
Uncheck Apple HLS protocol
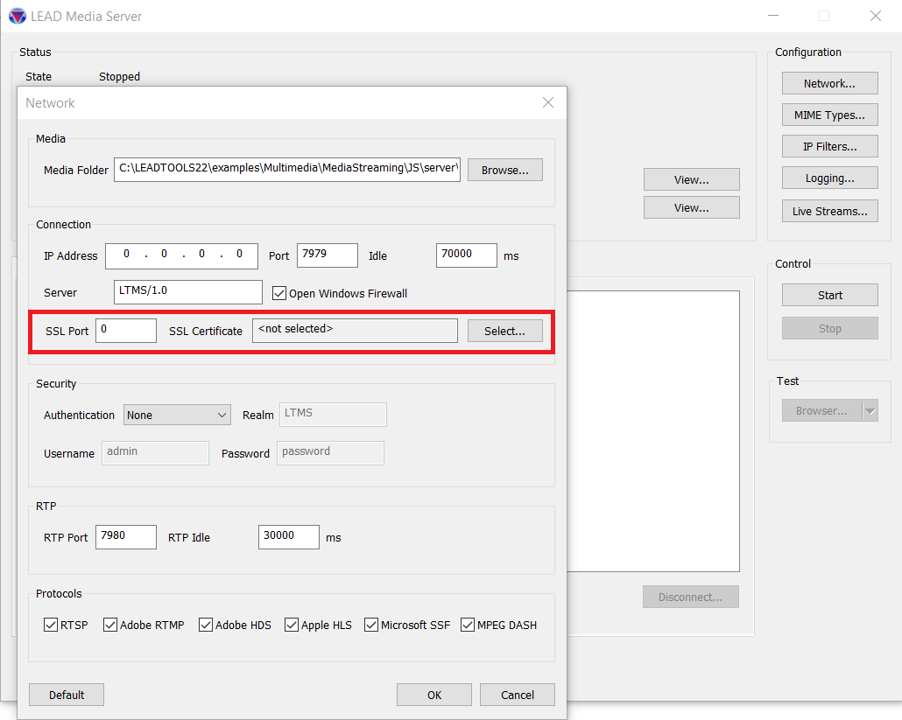pos(292,625)
